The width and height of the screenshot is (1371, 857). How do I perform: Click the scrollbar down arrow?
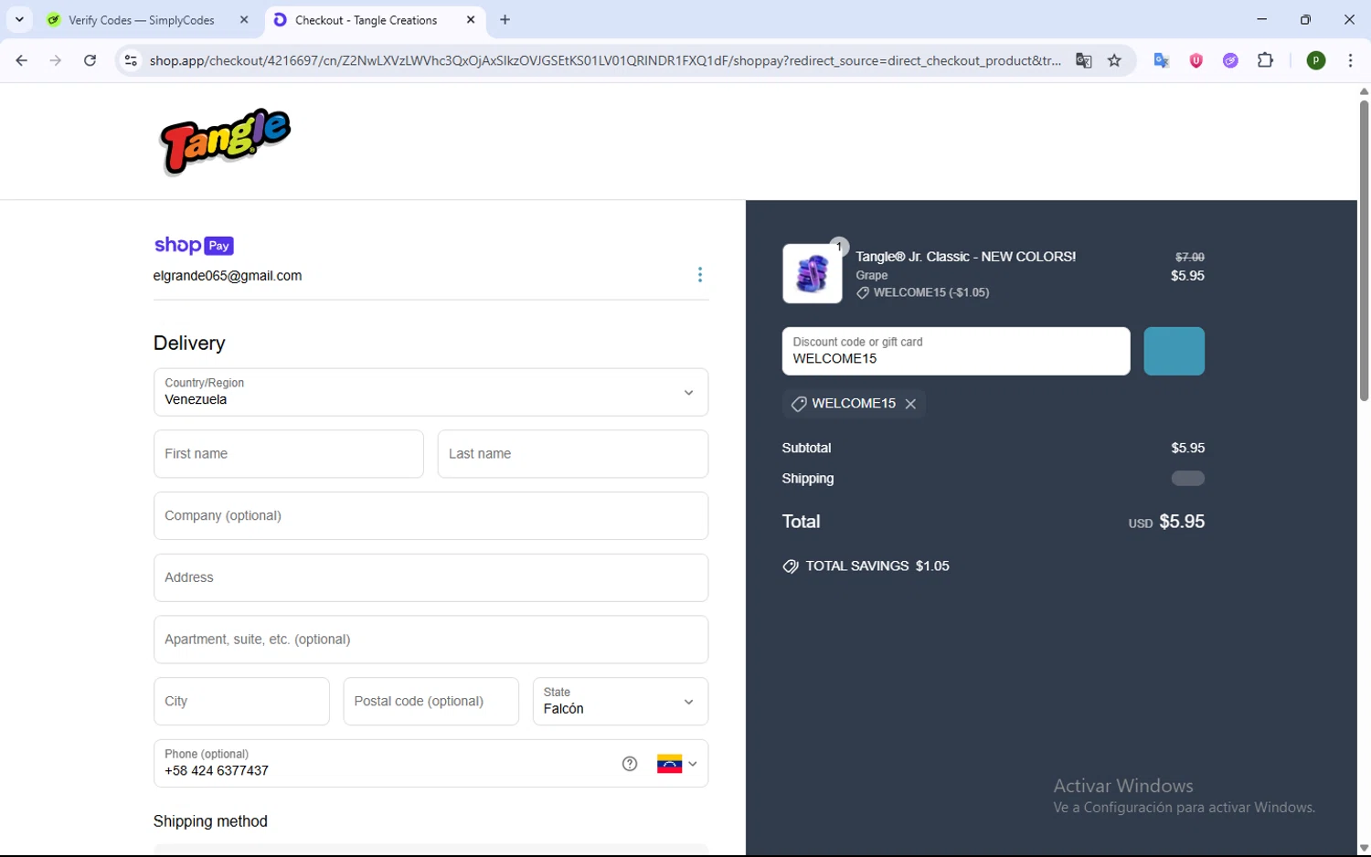(1364, 849)
